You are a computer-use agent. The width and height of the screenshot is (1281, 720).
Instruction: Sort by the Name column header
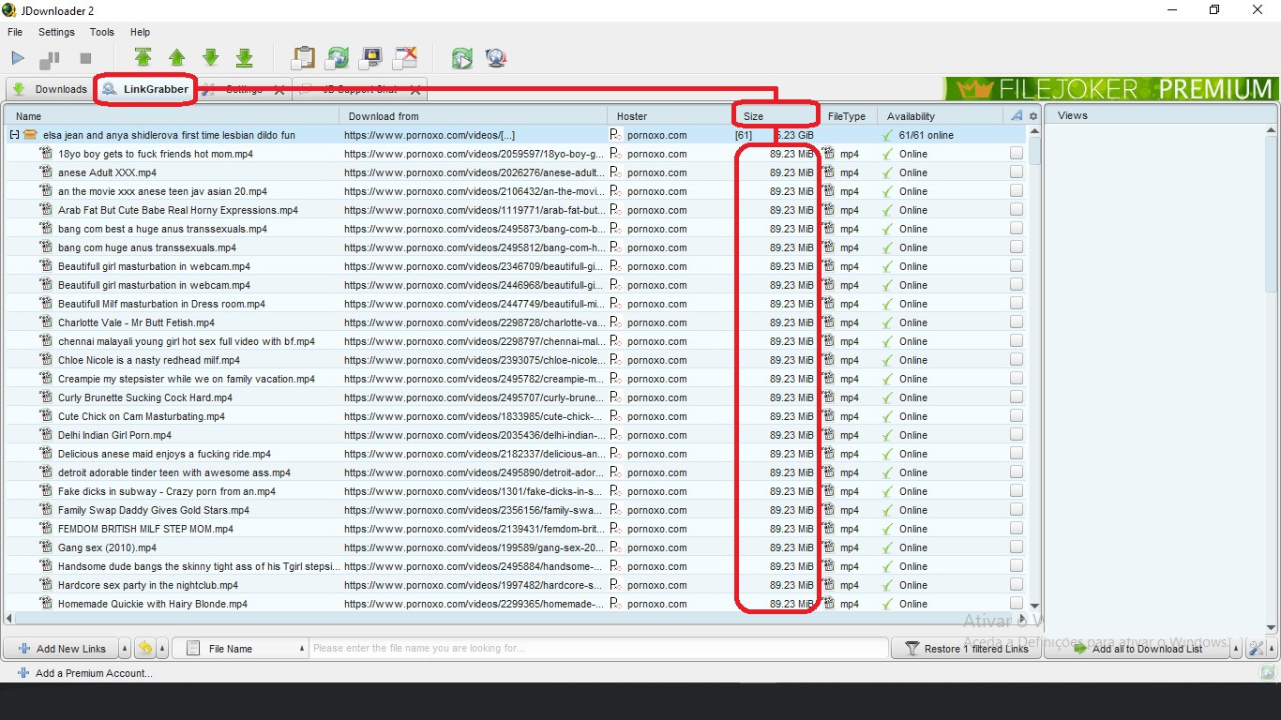point(172,116)
